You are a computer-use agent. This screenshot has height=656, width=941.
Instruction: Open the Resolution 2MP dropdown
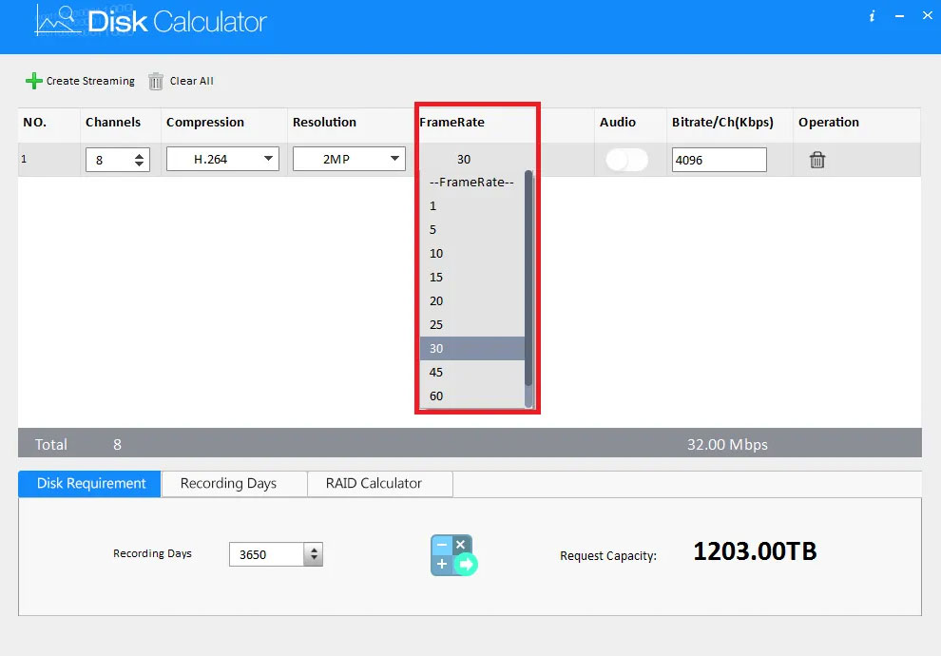(349, 159)
